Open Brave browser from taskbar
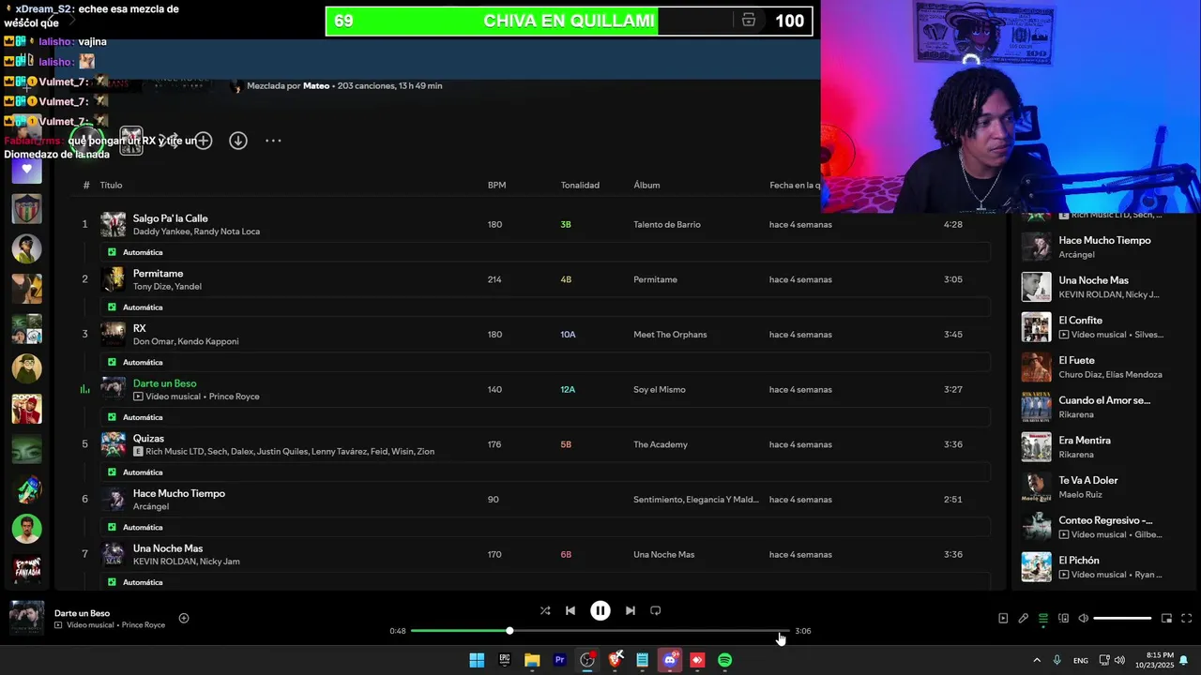This screenshot has width=1201, height=675. [616, 660]
